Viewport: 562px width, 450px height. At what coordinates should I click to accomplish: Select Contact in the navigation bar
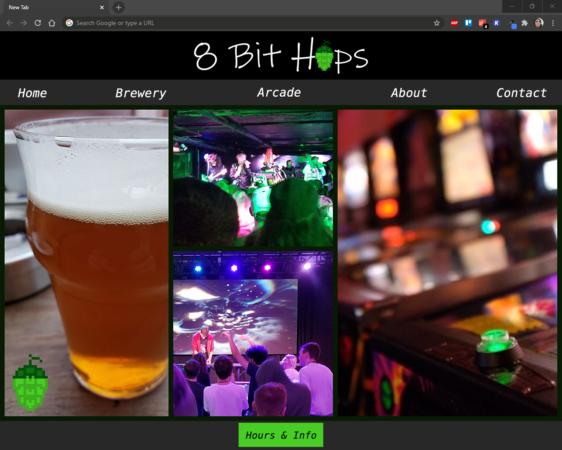521,93
